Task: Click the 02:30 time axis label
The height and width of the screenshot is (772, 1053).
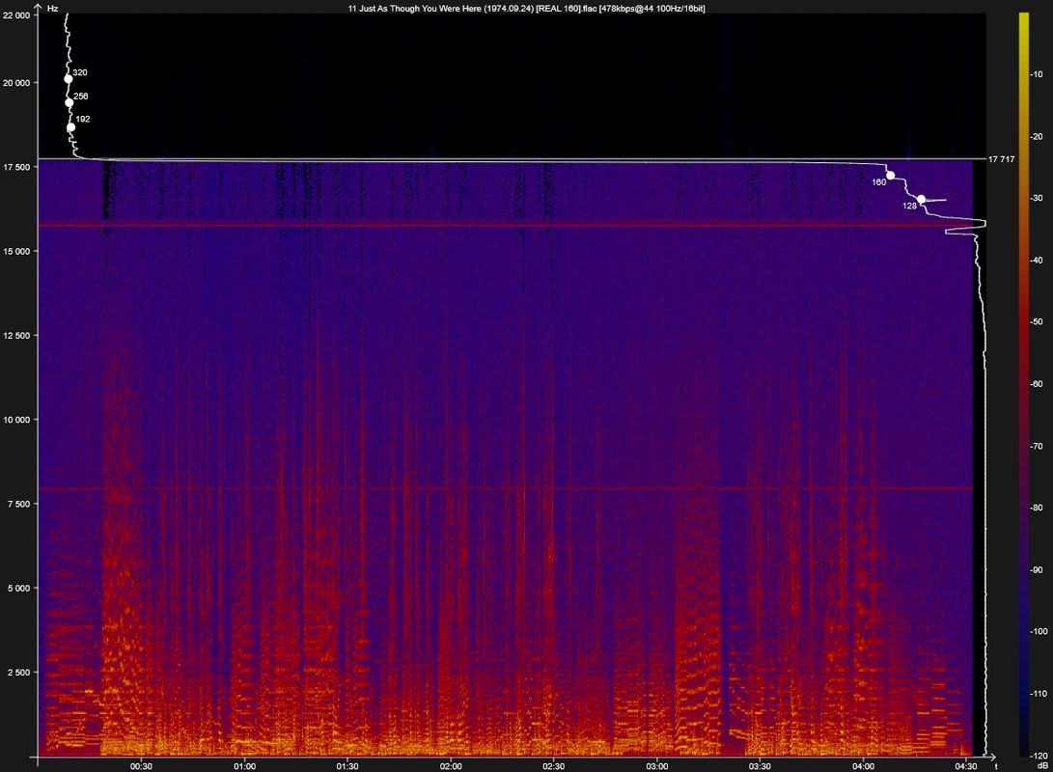Action: pos(553,766)
